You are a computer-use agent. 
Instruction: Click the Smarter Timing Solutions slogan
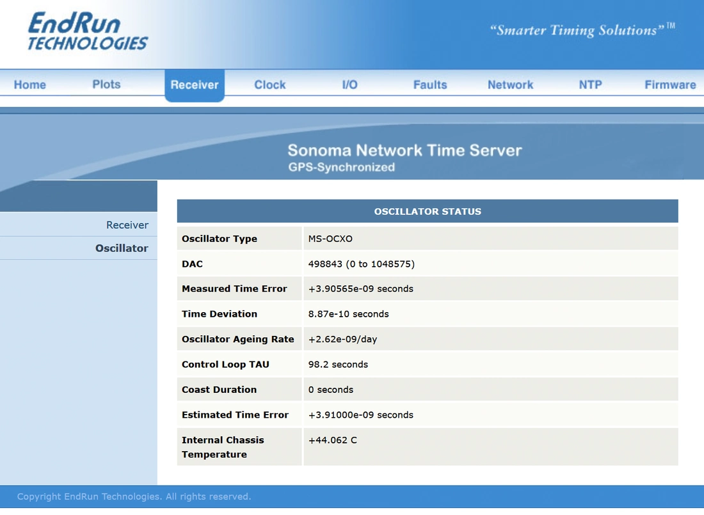pyautogui.click(x=582, y=29)
